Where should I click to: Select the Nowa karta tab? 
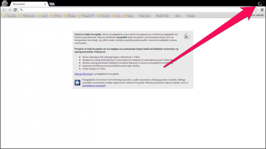pos(29,4)
